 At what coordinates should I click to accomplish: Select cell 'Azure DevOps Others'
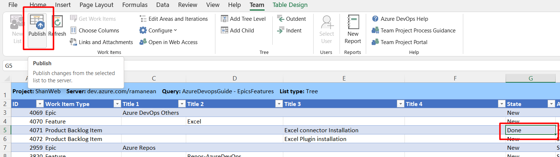pyautogui.click(x=154, y=113)
